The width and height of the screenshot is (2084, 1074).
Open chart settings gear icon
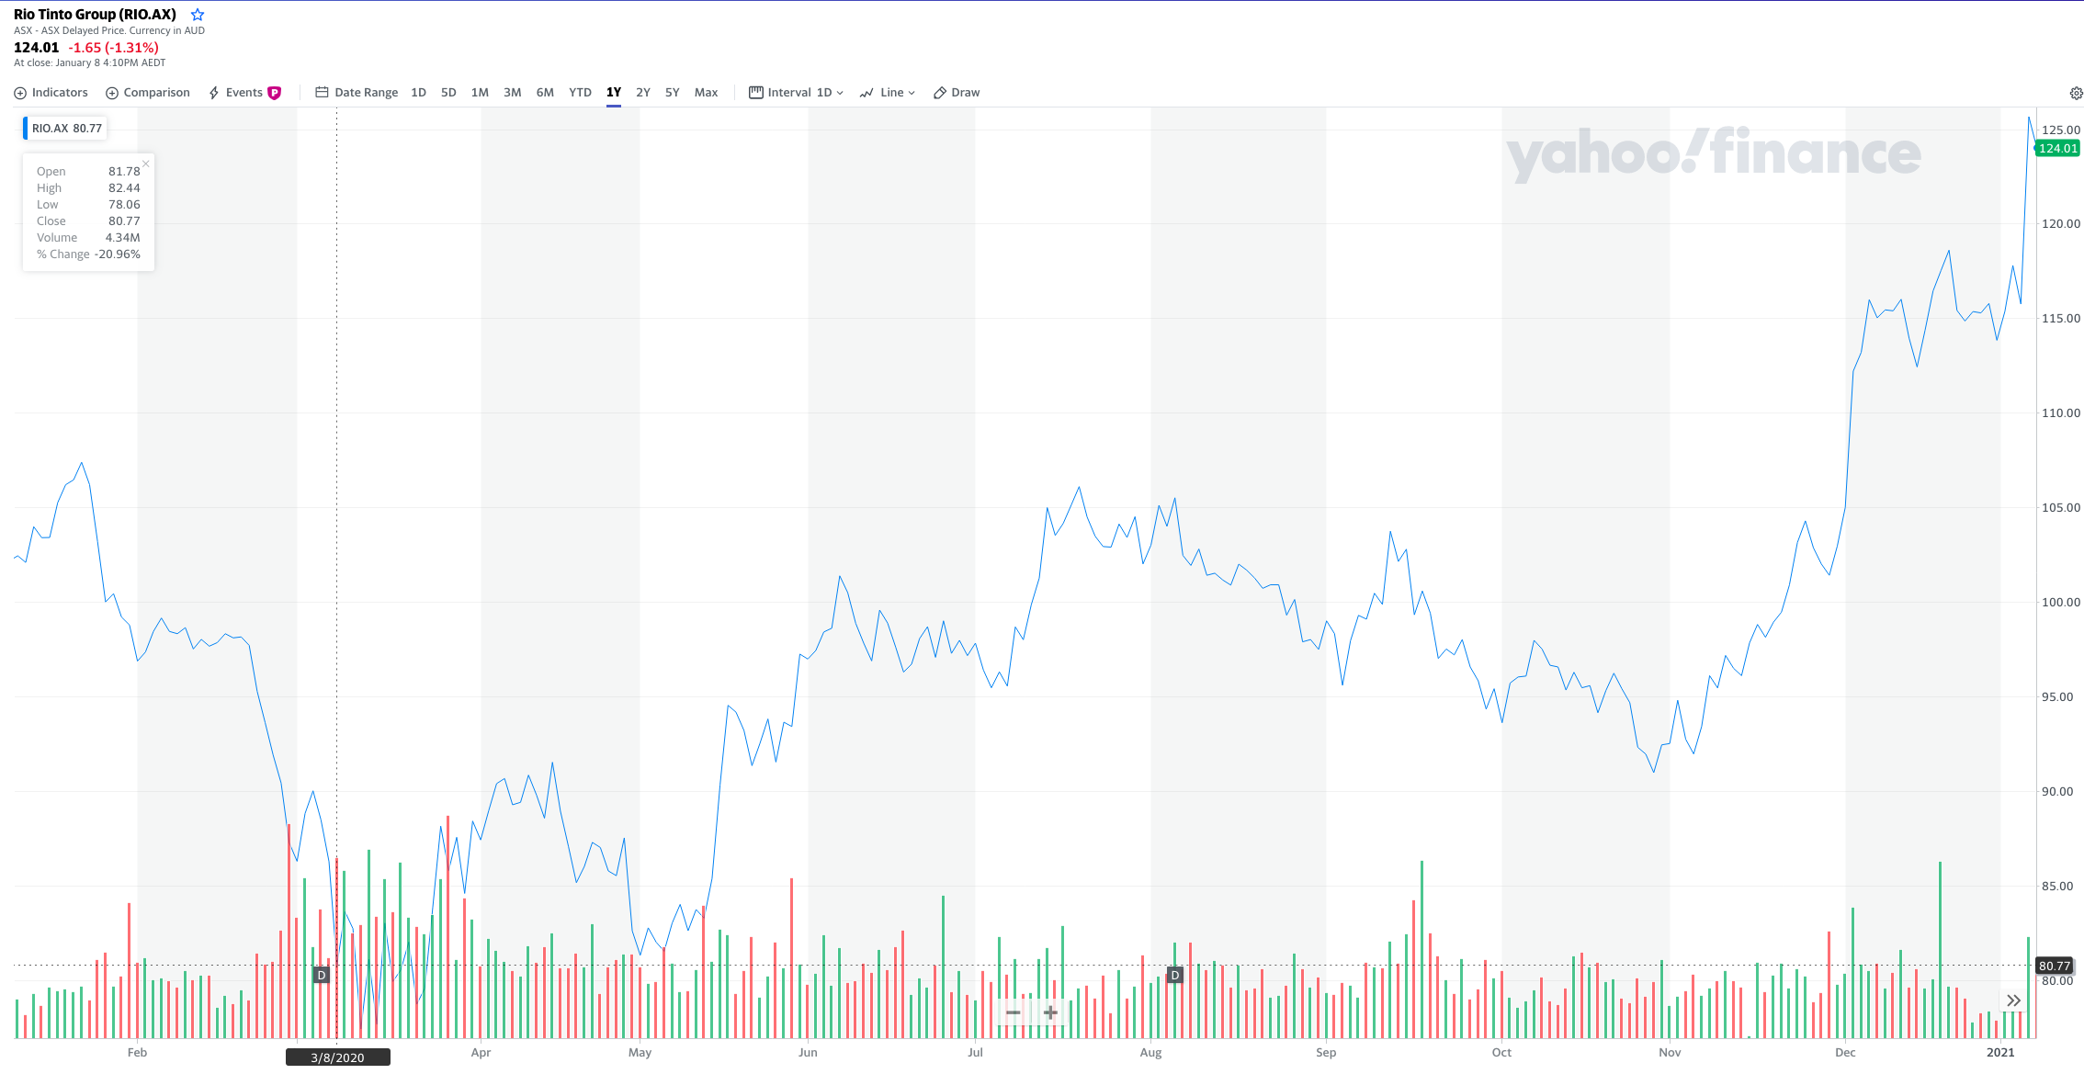coord(2076,93)
